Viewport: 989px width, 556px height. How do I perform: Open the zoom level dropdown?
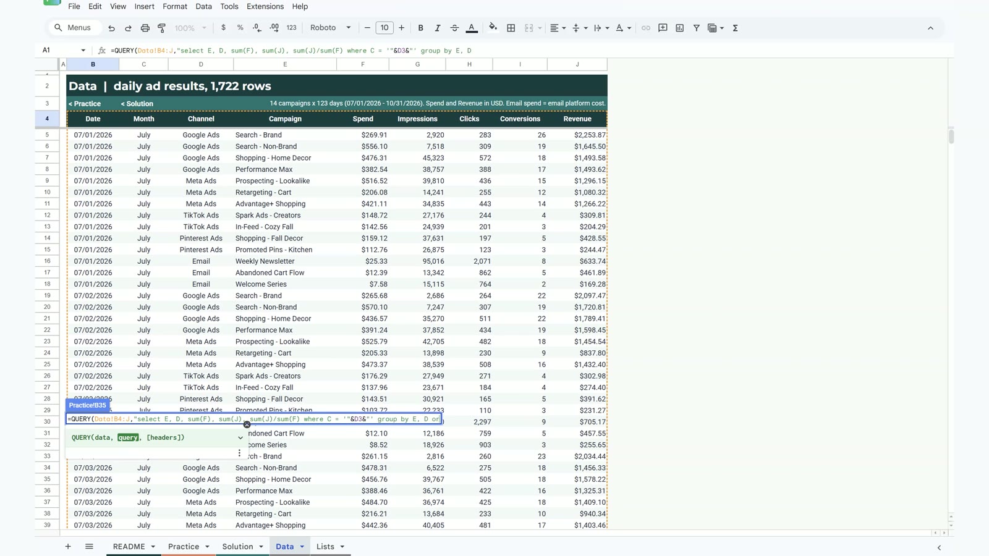pos(190,28)
